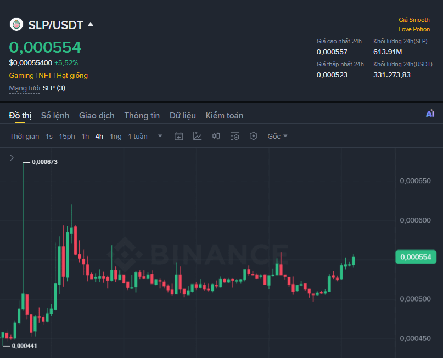The image size is (443, 358).
Task: Click the Giá cao nhất 24h label
Action: point(339,42)
